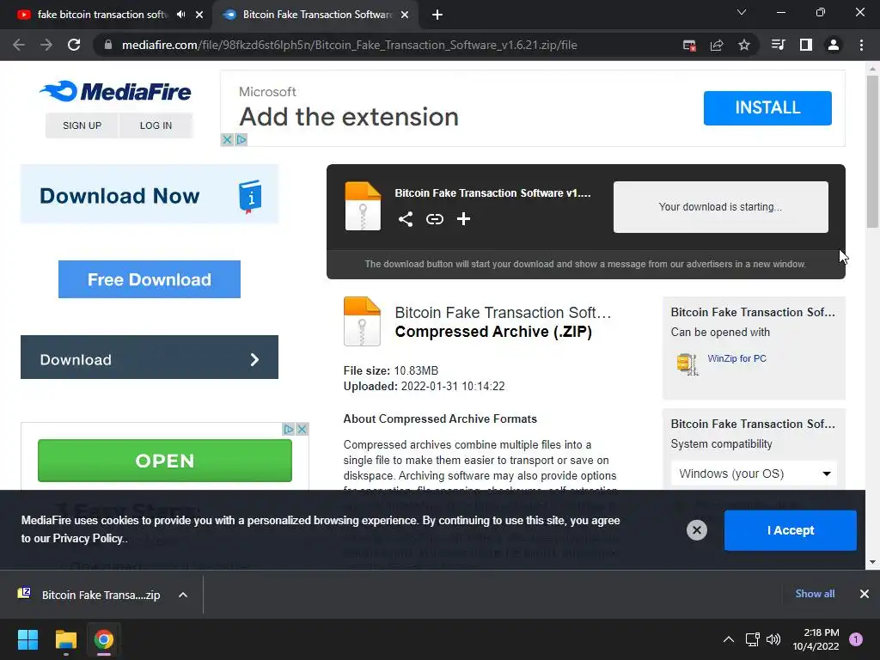Close the Microsoft extension ad with X
880x660 pixels.
click(227, 139)
